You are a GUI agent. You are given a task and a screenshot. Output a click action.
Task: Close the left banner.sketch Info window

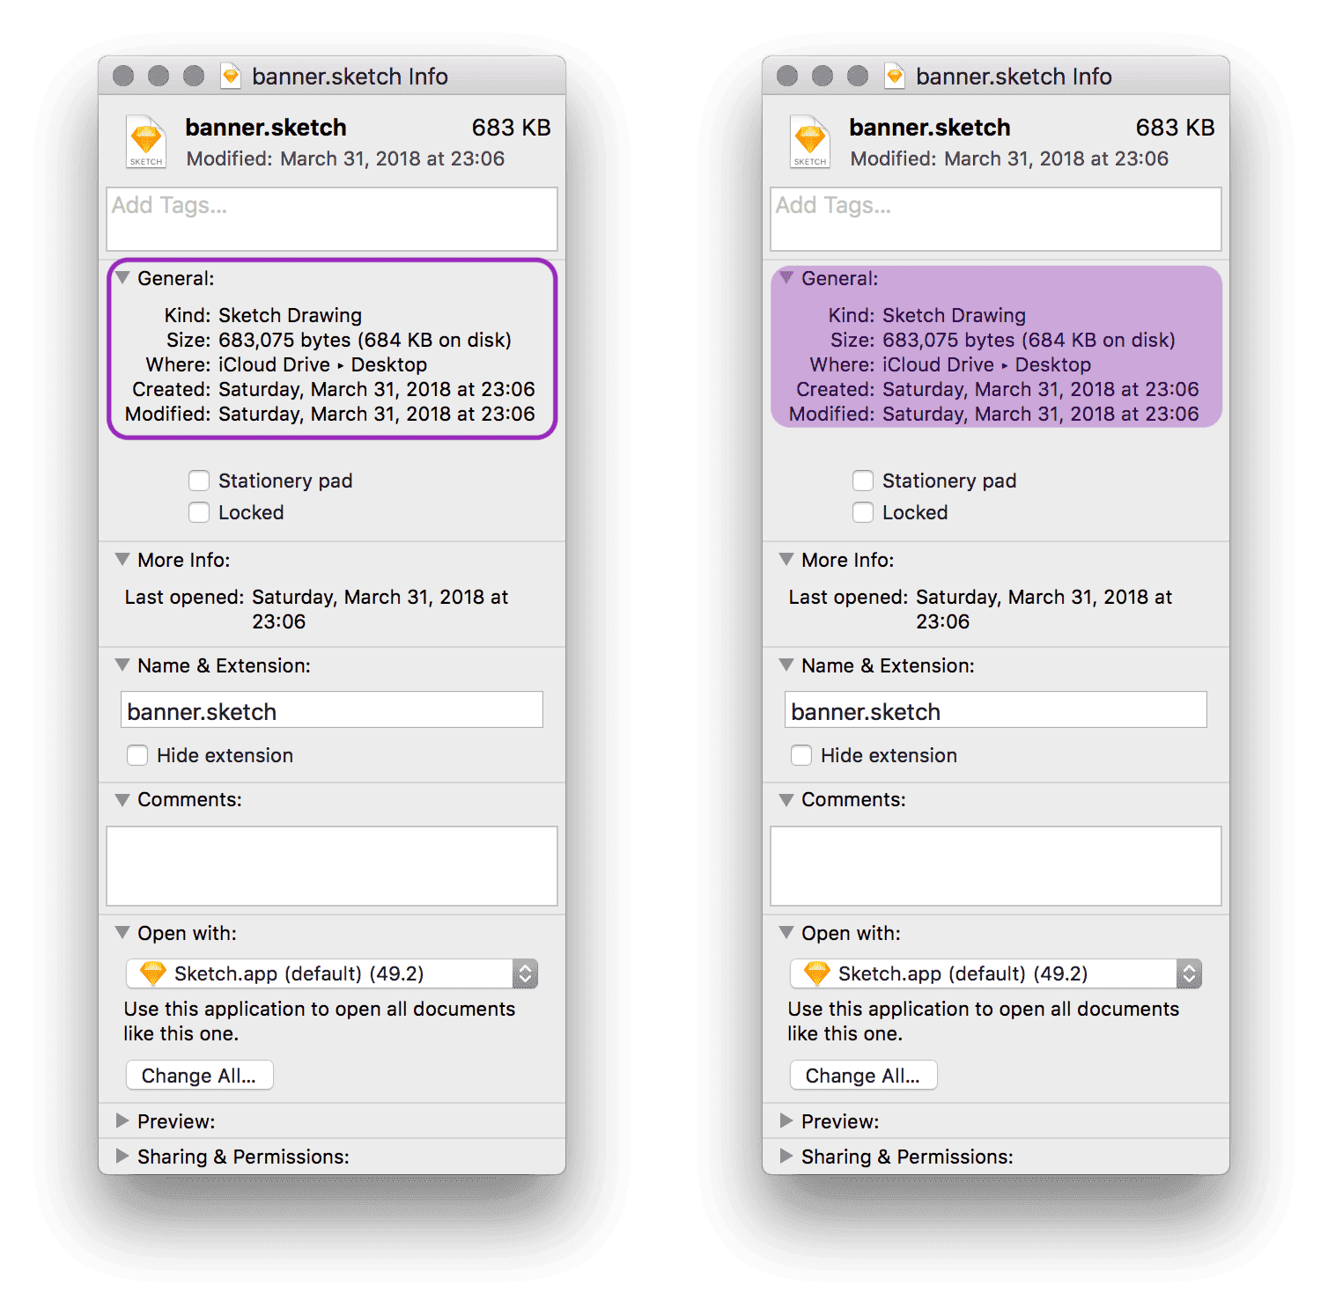point(123,77)
